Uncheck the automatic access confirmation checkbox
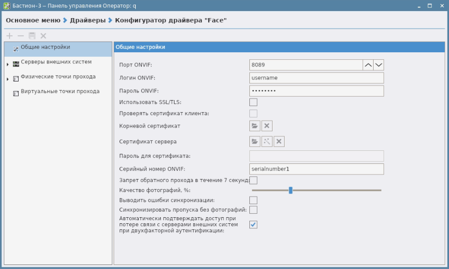The height and width of the screenshot is (269, 449). point(253,225)
